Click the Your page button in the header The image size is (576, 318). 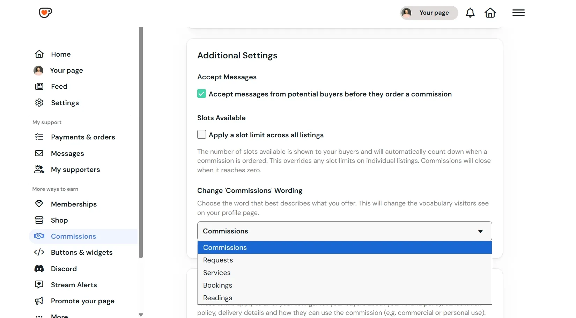click(429, 13)
